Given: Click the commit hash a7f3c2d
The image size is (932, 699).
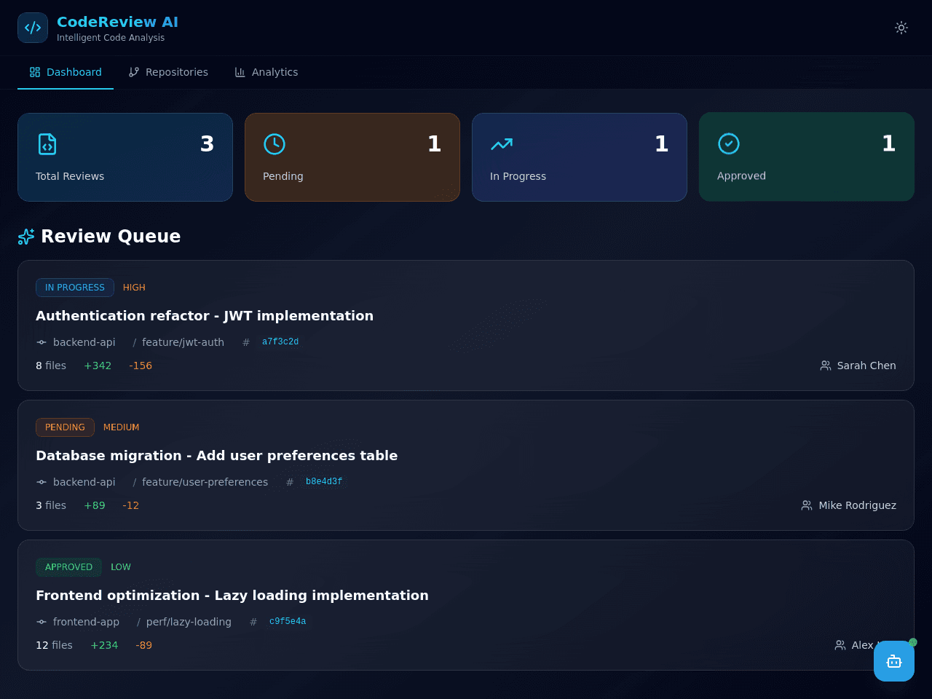Looking at the screenshot, I should (280, 341).
